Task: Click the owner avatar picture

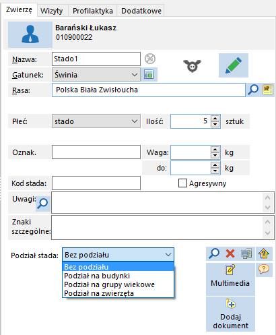Action: click(30, 34)
